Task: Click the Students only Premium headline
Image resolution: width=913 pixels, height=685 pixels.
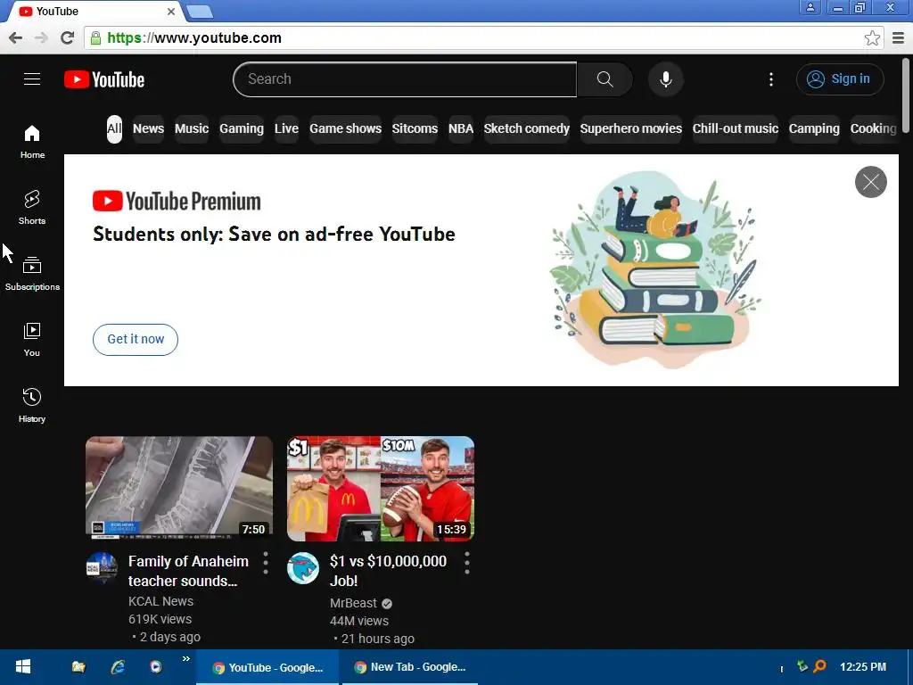Action: [274, 235]
